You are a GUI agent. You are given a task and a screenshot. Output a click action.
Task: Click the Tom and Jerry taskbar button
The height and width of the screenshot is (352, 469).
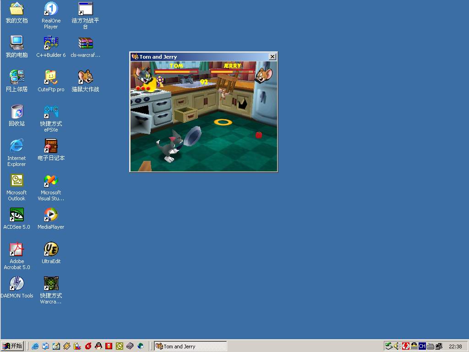point(191,346)
